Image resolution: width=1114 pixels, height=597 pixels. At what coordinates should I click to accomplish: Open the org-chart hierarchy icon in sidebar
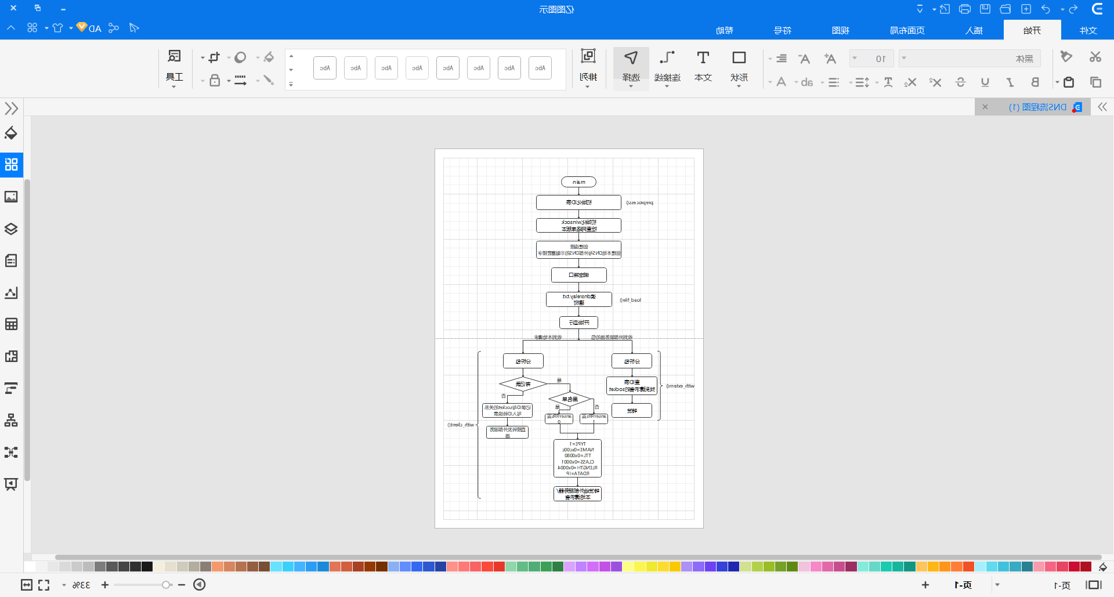(x=11, y=420)
